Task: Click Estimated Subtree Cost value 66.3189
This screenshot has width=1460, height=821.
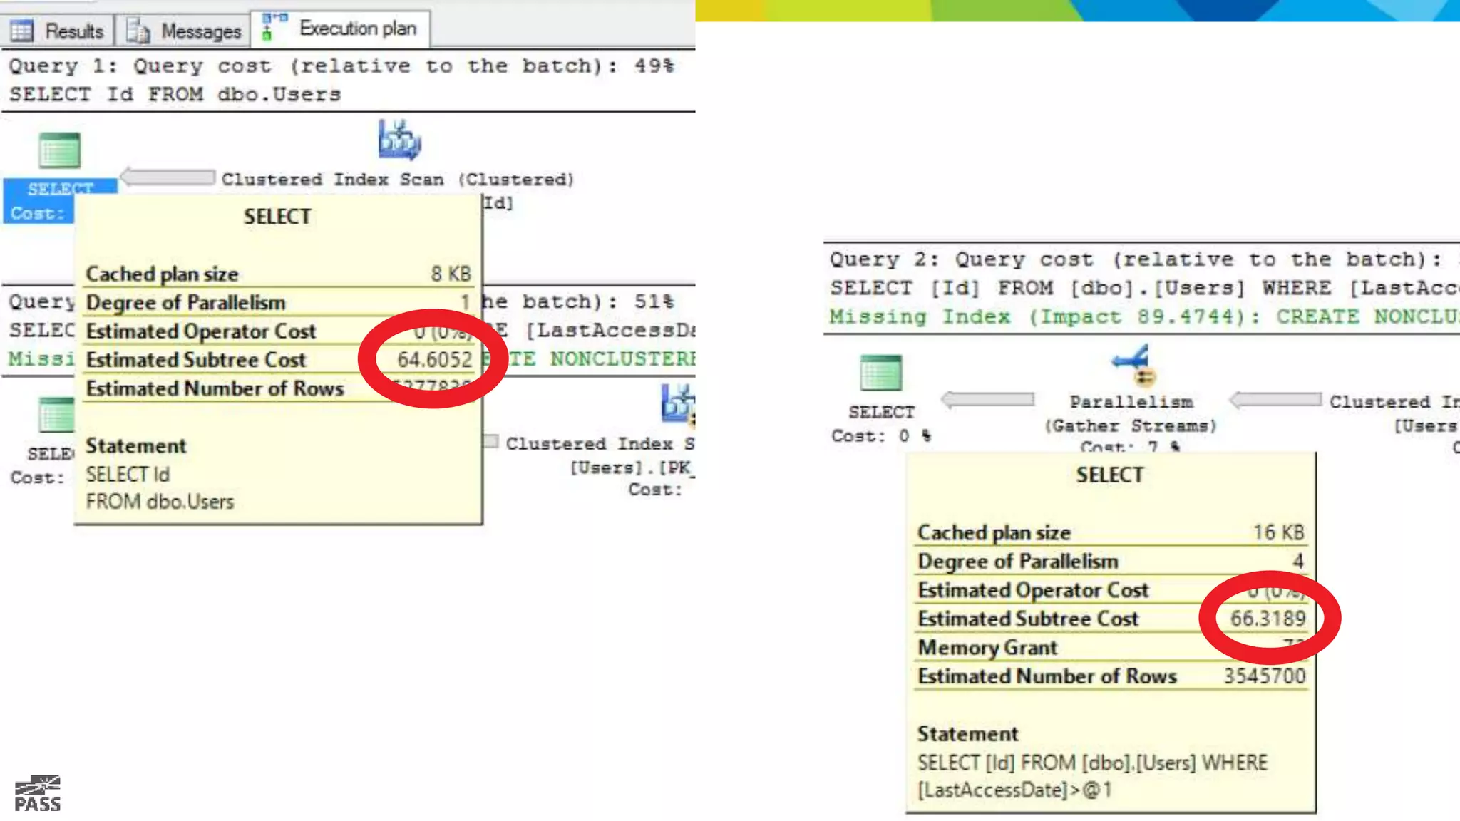Action: 1268,619
